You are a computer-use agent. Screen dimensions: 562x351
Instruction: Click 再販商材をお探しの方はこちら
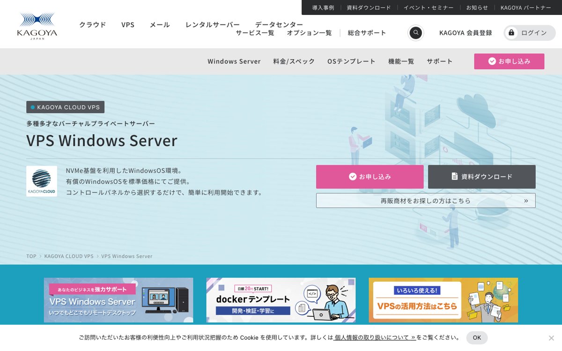pos(426,200)
